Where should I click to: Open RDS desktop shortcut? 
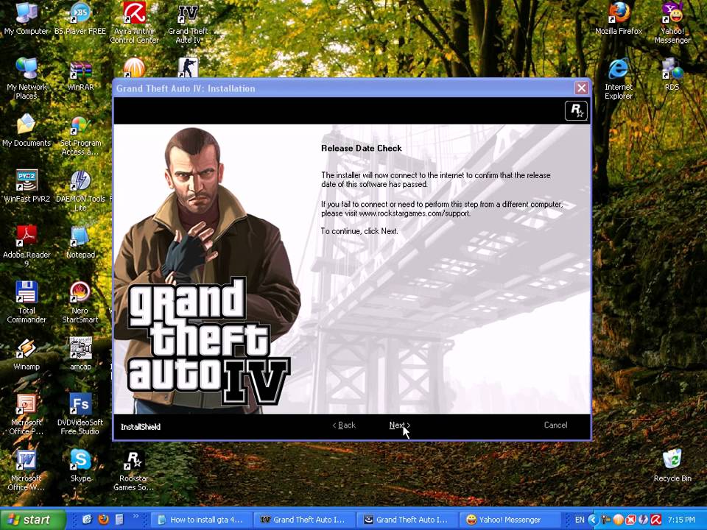tap(672, 75)
